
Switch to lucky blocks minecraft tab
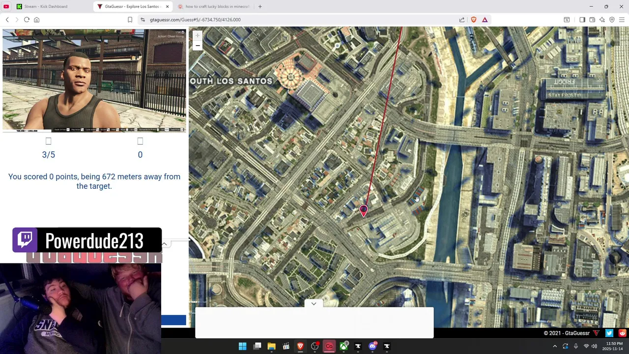[x=214, y=6]
